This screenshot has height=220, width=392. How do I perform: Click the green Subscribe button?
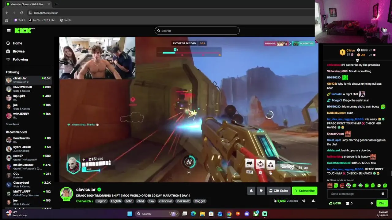(x=305, y=191)
